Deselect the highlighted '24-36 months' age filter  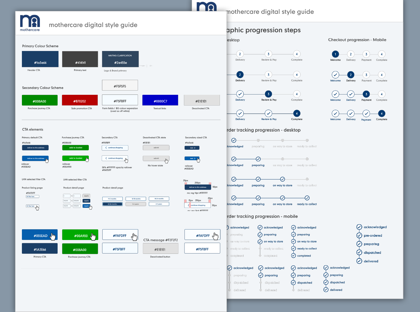[x=112, y=204]
